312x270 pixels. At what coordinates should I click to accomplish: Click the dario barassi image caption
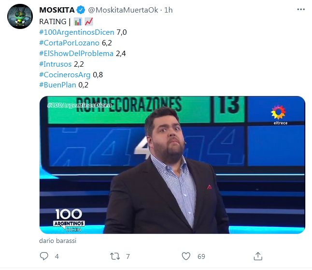pyautogui.click(x=57, y=241)
